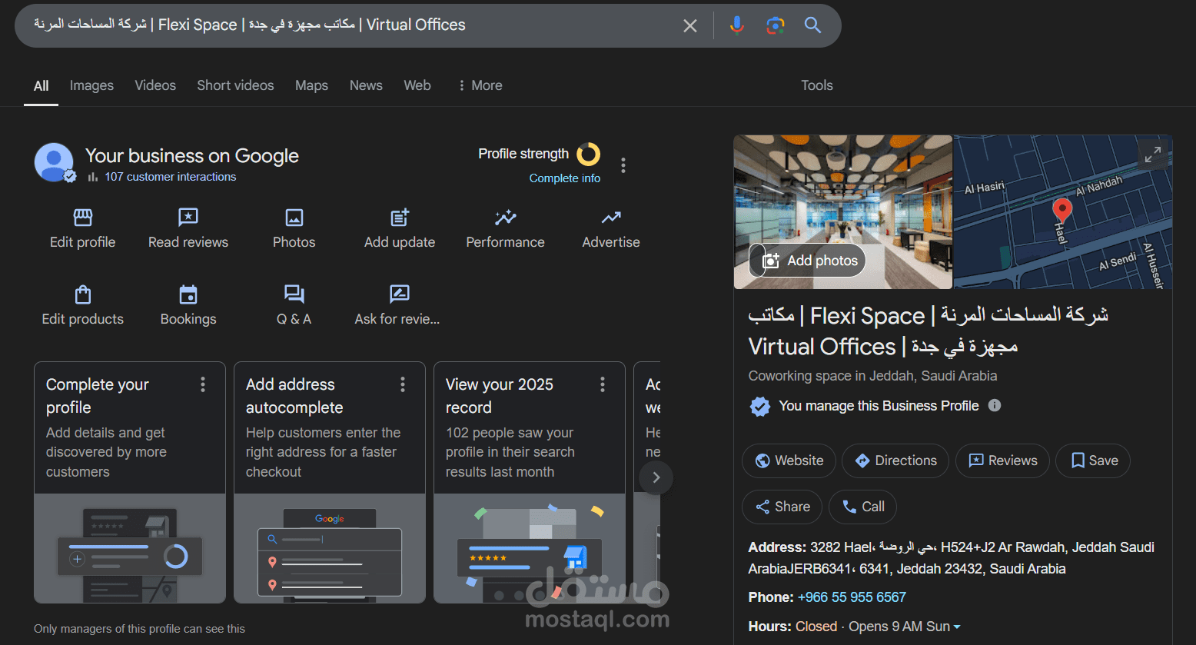
Task: Save the Flexi Space business
Action: [x=1093, y=460]
